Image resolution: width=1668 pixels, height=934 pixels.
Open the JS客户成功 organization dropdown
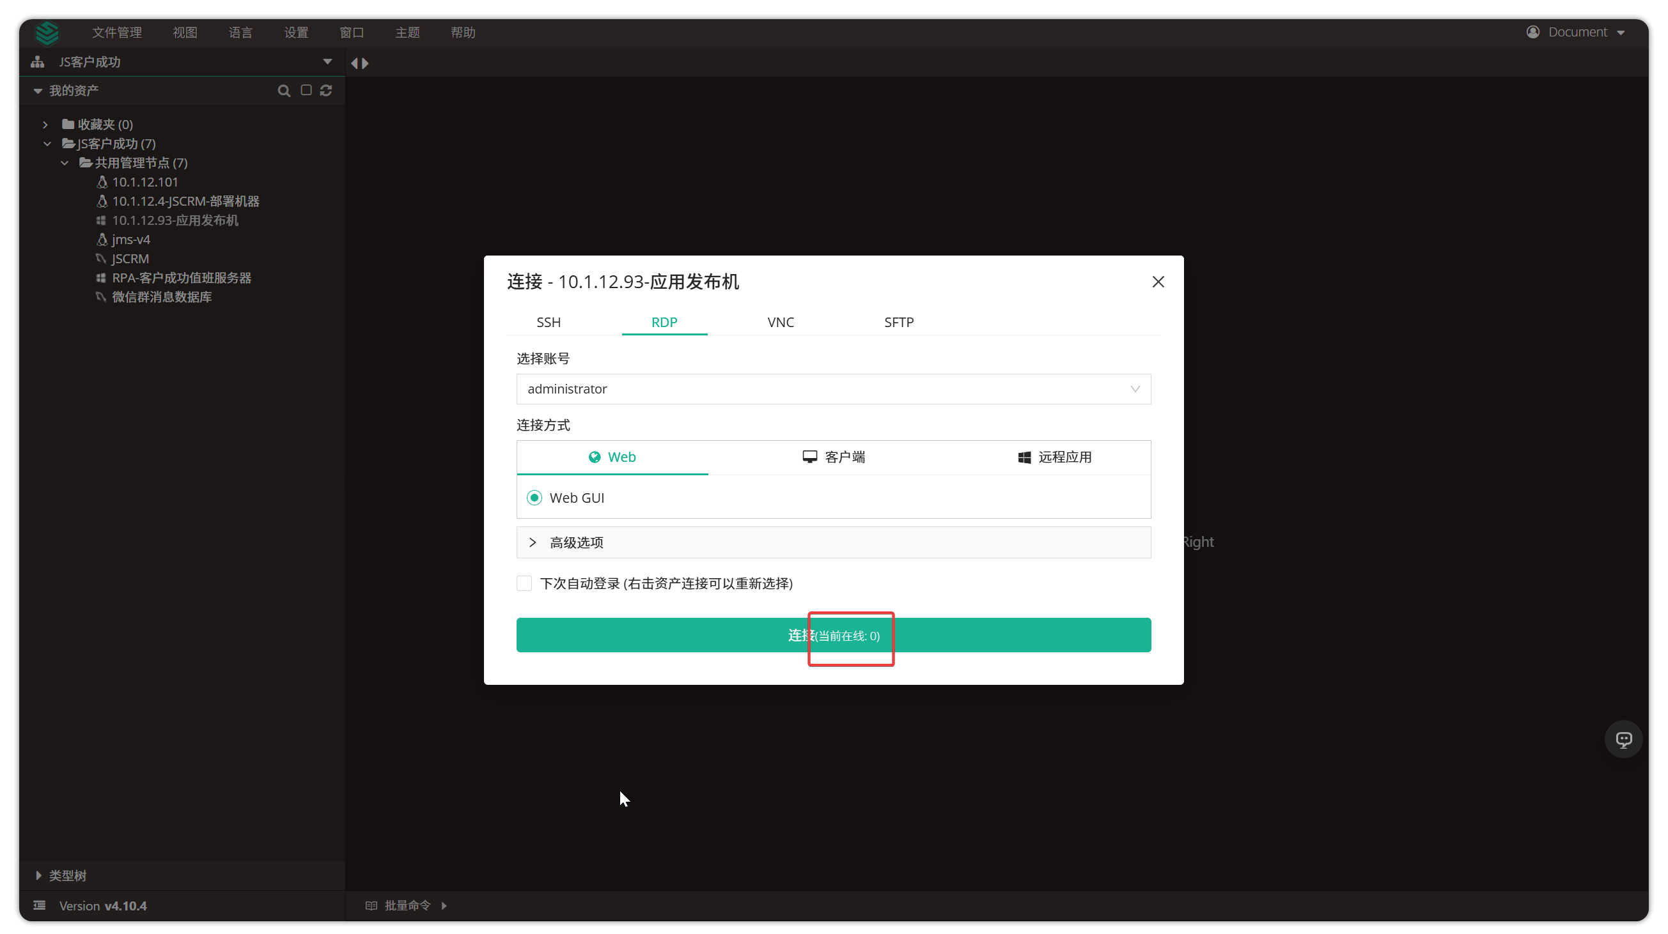pos(327,62)
